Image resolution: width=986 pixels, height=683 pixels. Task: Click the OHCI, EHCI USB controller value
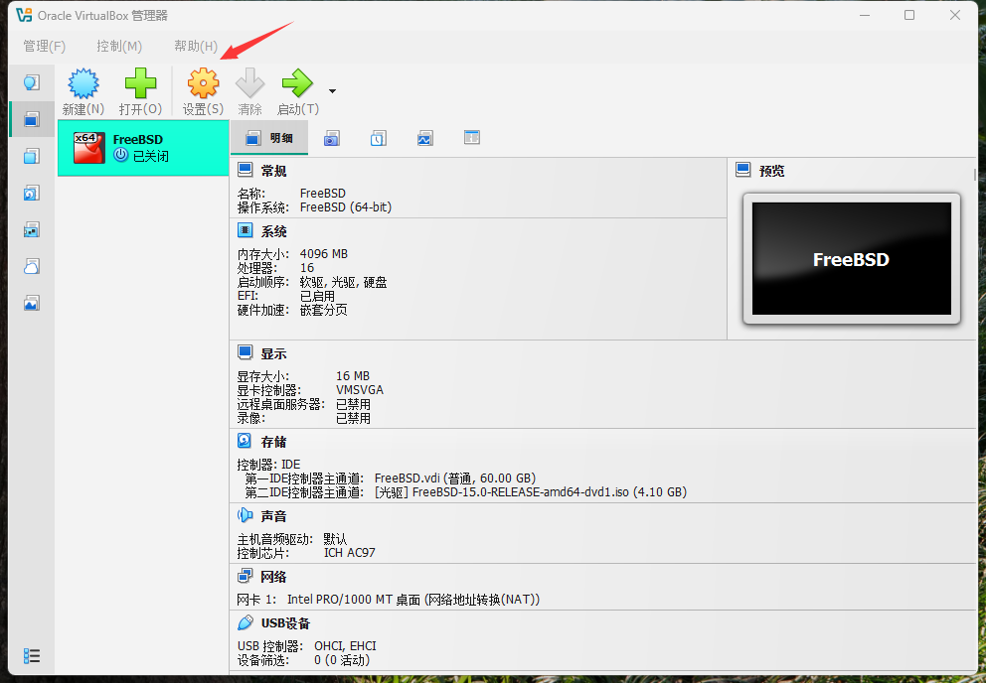click(x=345, y=646)
